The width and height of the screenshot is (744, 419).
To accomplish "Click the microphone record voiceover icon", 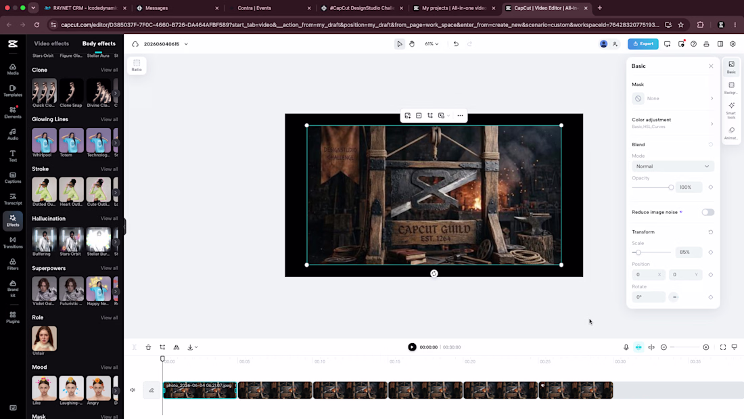I will [x=626, y=347].
